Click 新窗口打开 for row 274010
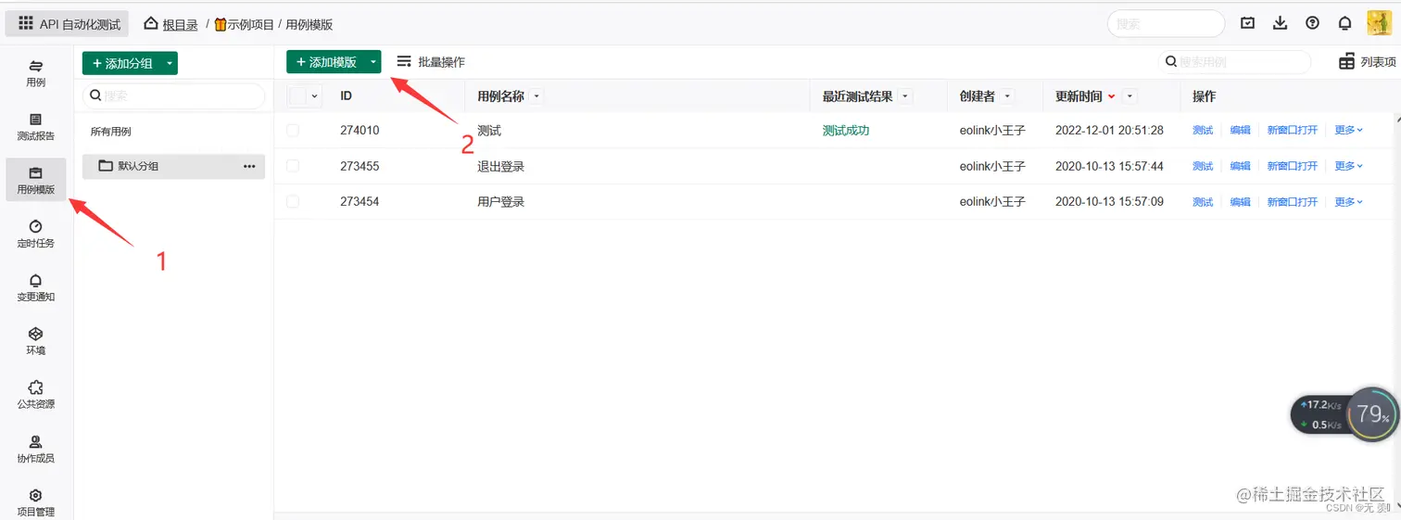 (x=1293, y=131)
